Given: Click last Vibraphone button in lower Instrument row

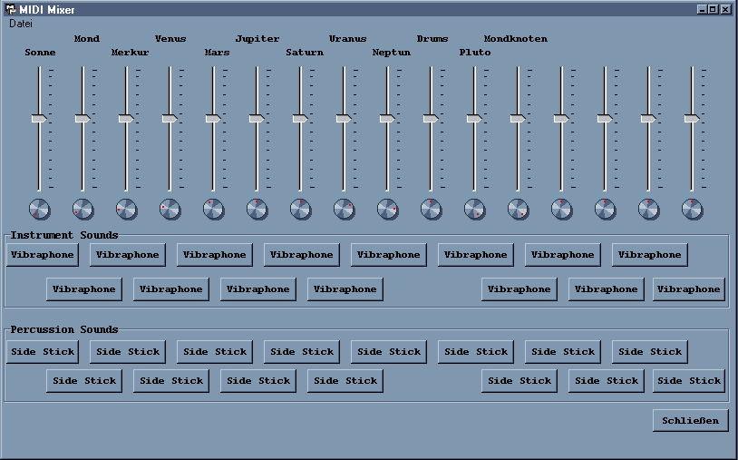Looking at the screenshot, I should click(x=689, y=289).
